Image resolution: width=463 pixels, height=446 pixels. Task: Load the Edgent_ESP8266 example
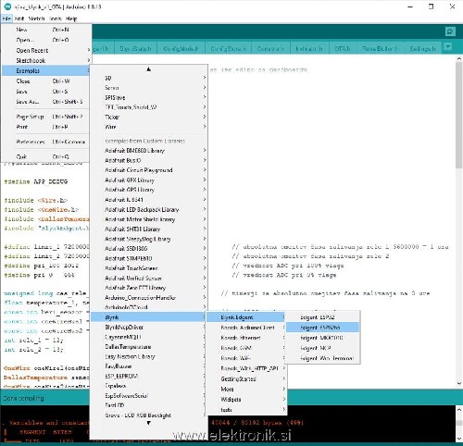[322, 328]
